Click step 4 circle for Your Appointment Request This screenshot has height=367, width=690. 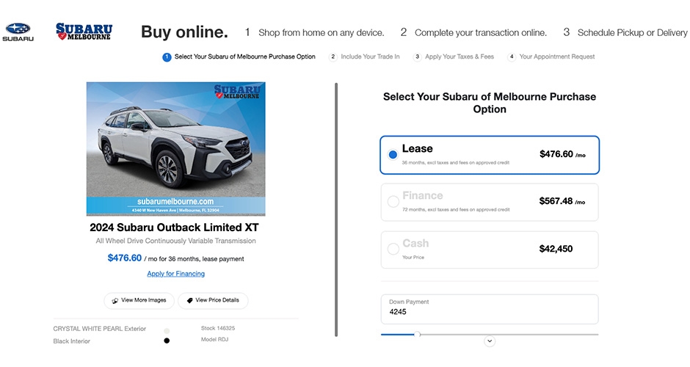click(512, 57)
